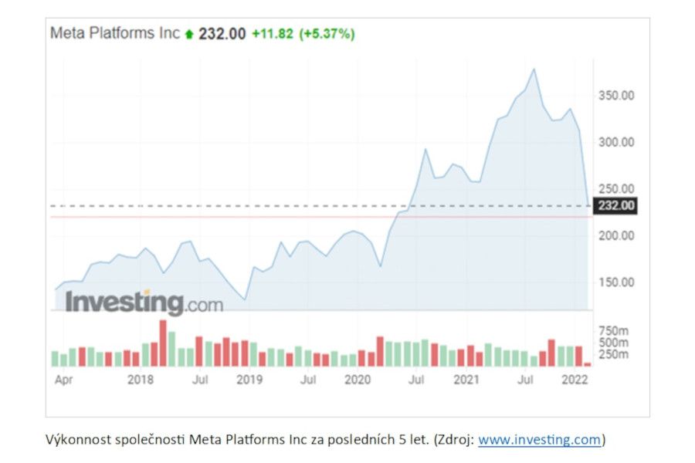Image resolution: width=695 pixels, height=463 pixels.
Task: Click the 150.00 price axis label
Action: pyautogui.click(x=615, y=282)
